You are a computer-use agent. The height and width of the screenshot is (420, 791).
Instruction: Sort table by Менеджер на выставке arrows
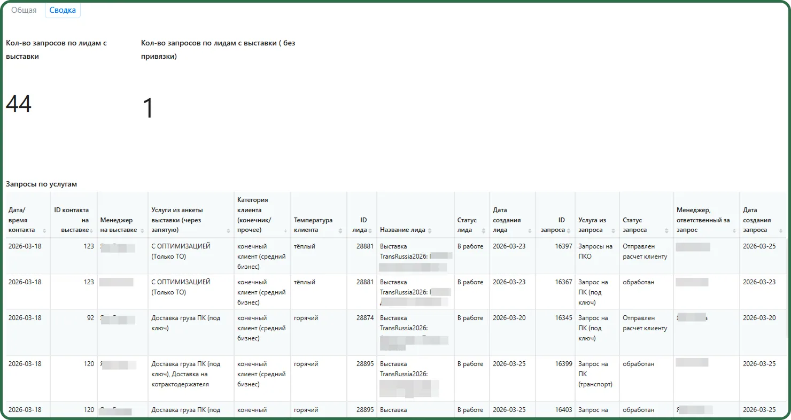142,230
